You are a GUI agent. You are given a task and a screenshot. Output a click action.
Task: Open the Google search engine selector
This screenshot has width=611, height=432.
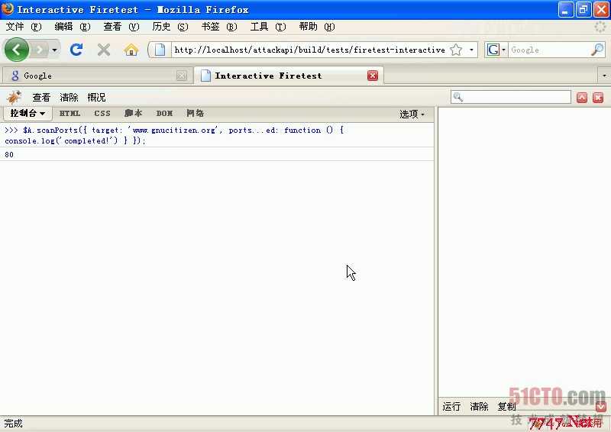click(x=496, y=50)
